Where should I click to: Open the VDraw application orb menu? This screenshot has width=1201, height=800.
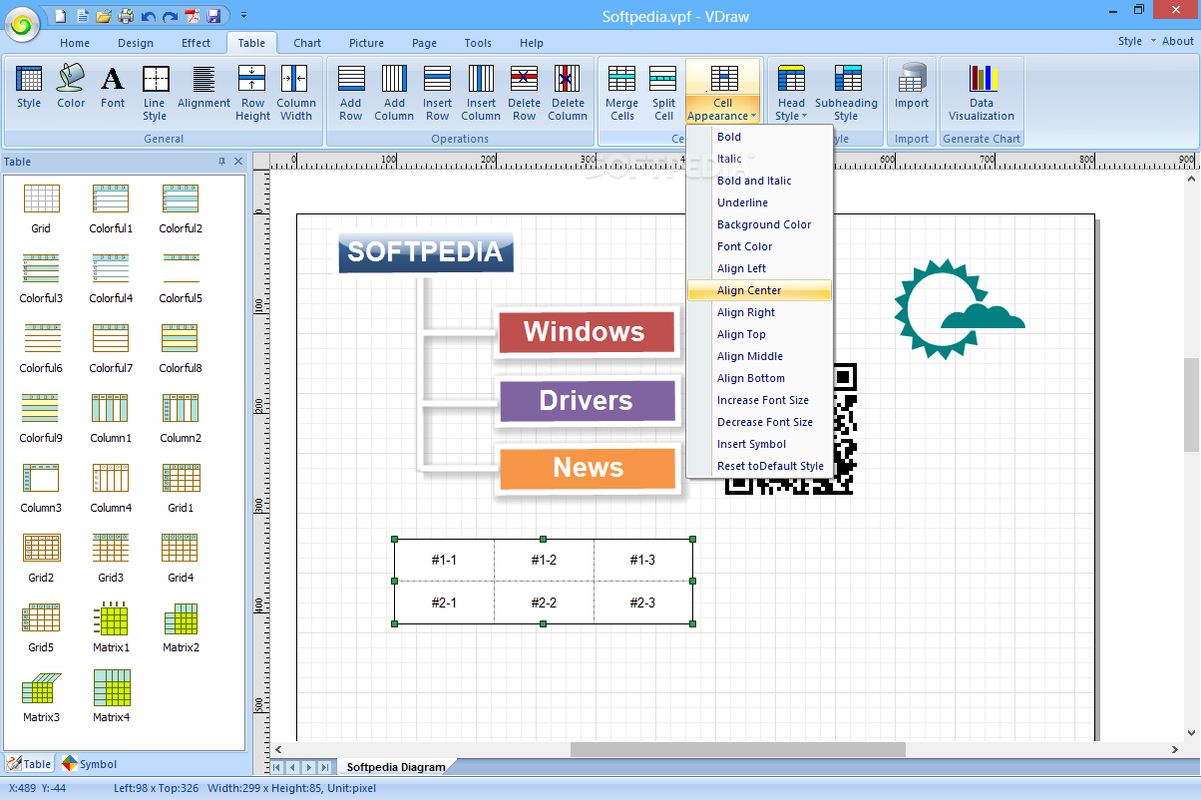pyautogui.click(x=22, y=22)
